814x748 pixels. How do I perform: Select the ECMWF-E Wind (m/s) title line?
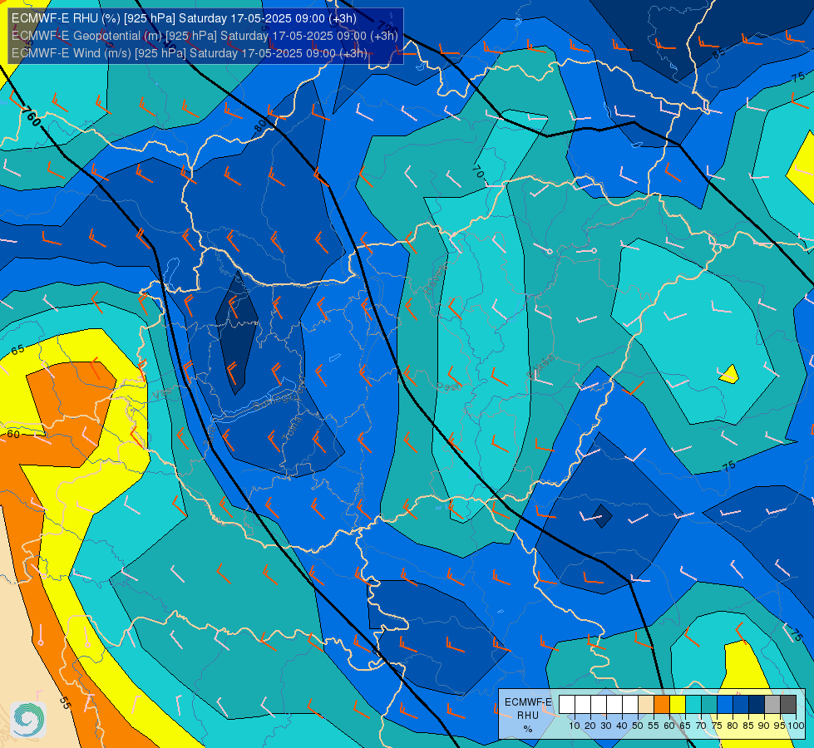point(189,53)
